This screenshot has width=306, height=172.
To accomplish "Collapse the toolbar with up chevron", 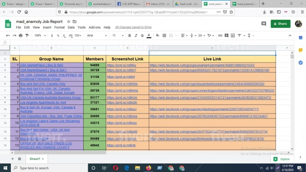I will [290, 36].
